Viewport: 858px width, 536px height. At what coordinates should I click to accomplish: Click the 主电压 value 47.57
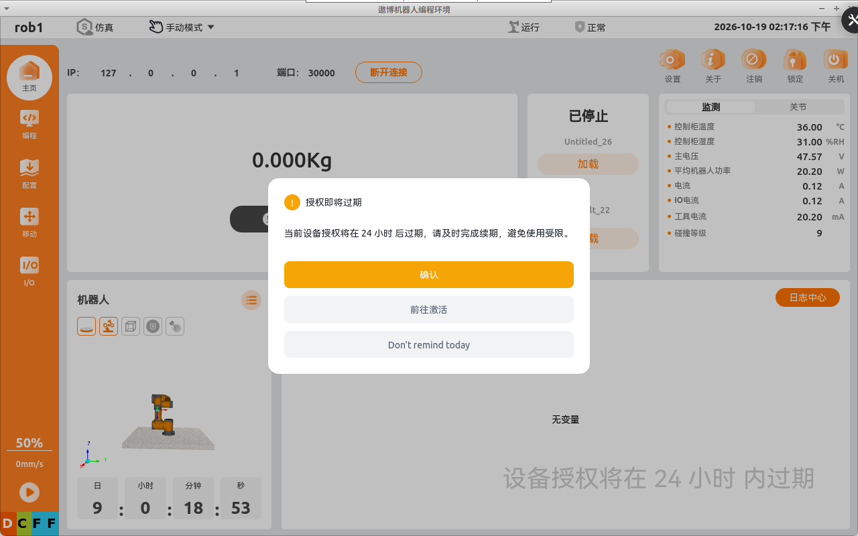(x=810, y=157)
